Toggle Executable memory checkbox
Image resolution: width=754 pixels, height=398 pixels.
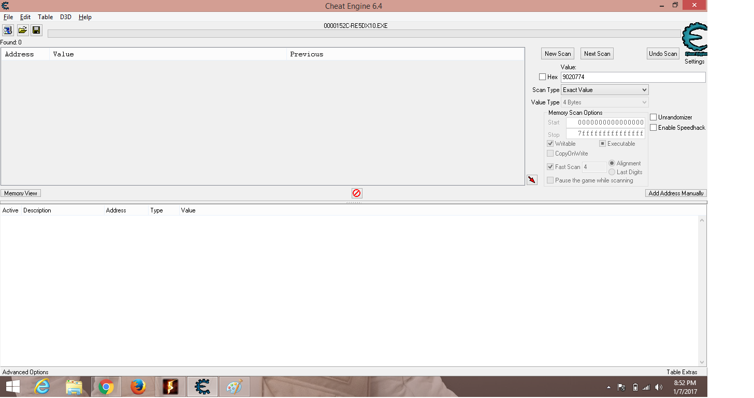pyautogui.click(x=603, y=144)
